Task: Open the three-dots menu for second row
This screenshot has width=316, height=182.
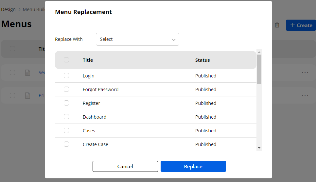Action: [305, 95]
